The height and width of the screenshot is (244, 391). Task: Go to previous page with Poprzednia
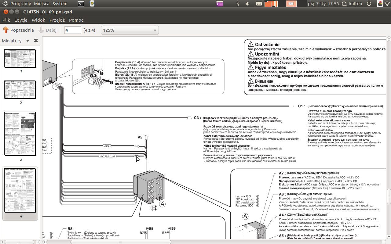[x=18, y=30]
